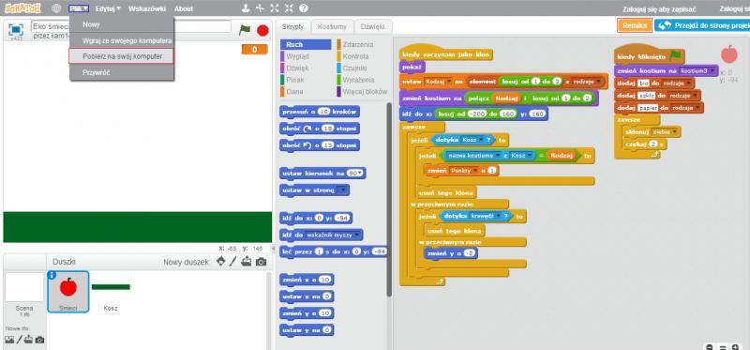Open siebie dropdown in sklonuj block
The height and width of the screenshot is (350, 750).
click(x=674, y=131)
